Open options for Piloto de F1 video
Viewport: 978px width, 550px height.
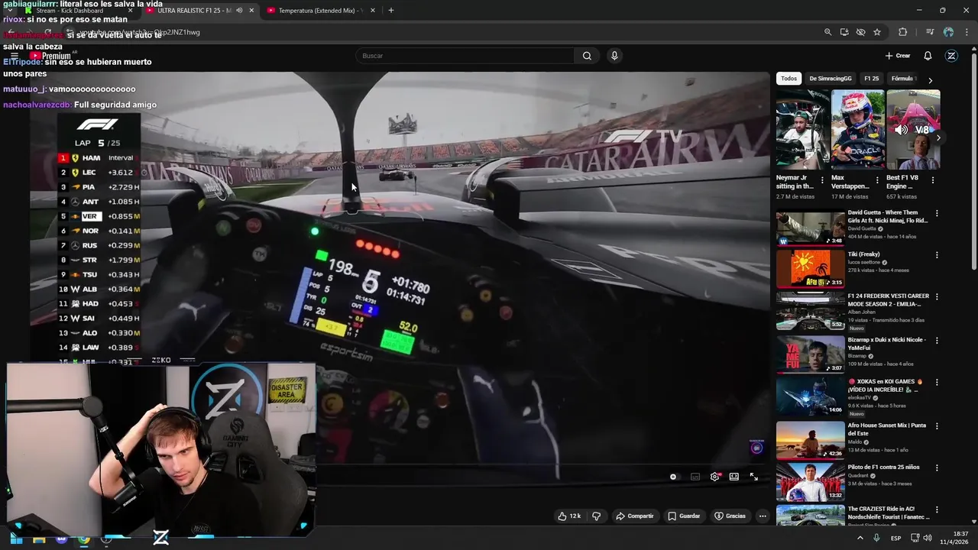937,467
